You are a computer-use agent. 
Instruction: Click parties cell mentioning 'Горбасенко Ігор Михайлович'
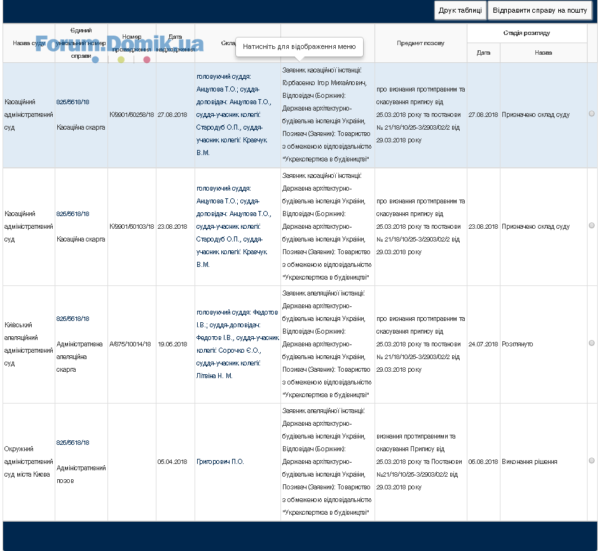click(x=327, y=115)
